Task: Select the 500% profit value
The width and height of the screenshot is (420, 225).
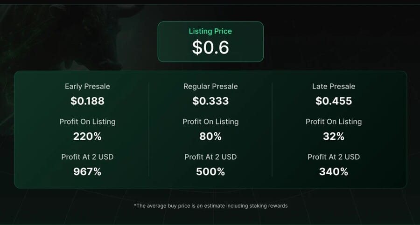Action: [210, 172]
